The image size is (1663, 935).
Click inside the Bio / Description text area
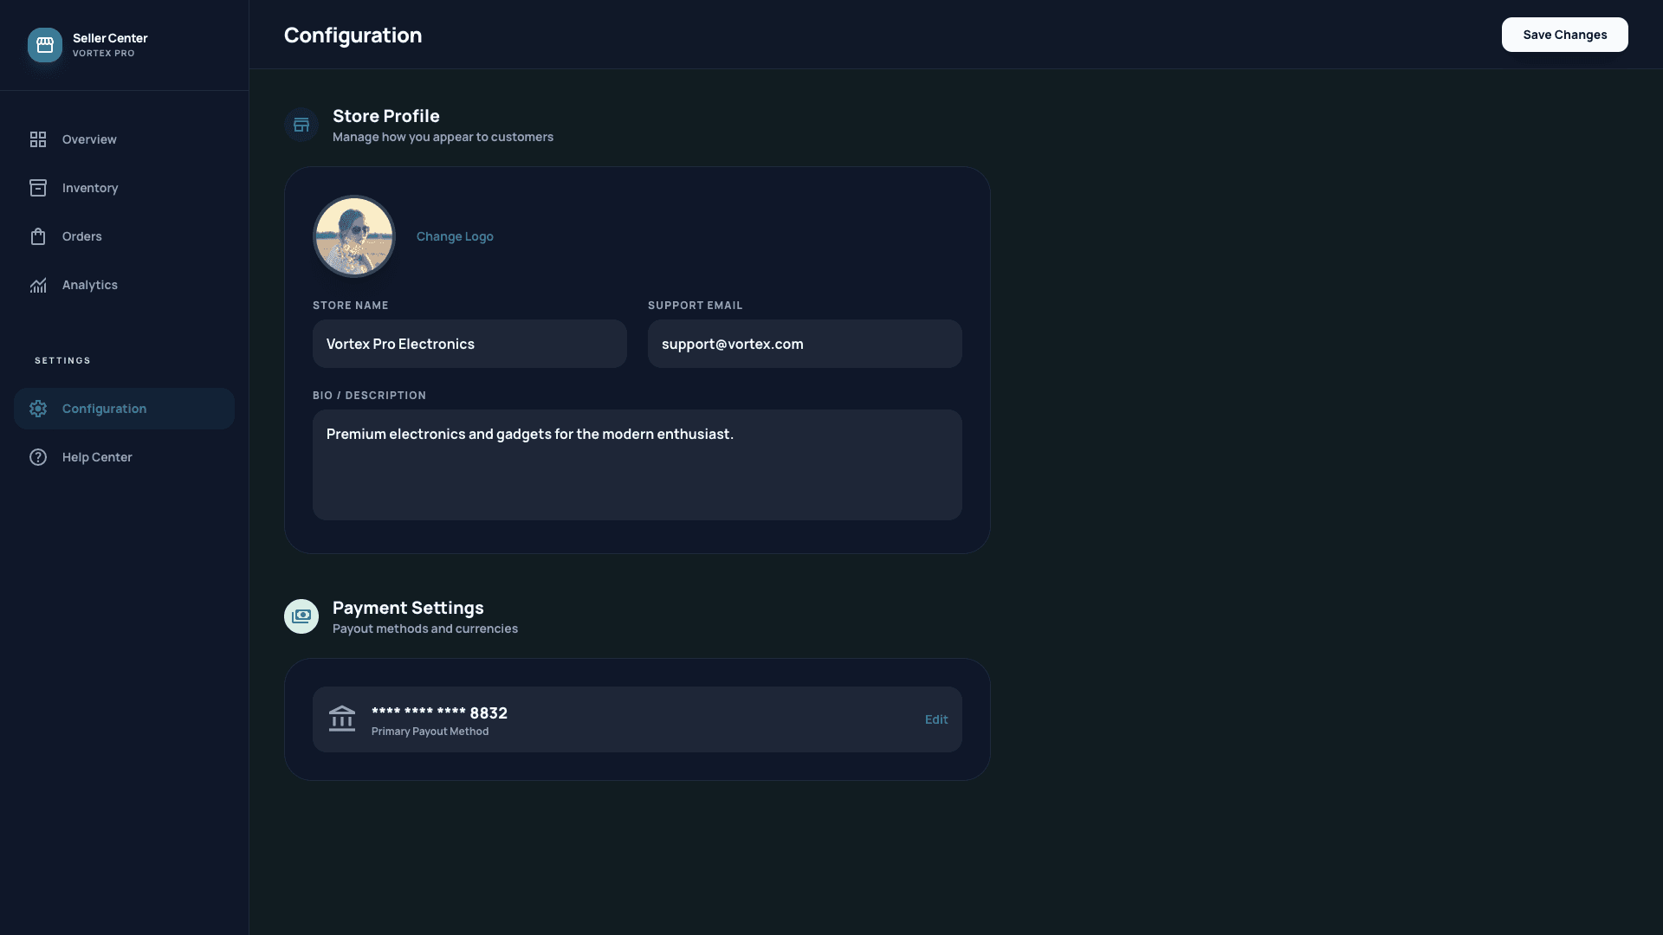[x=637, y=464]
